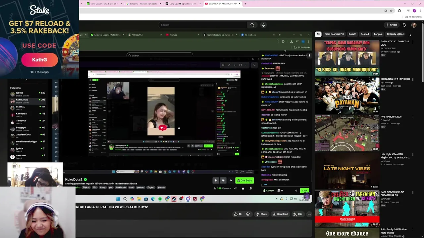Share the Kick stream
This screenshot has width=424, height=238.
pyautogui.click(x=236, y=188)
